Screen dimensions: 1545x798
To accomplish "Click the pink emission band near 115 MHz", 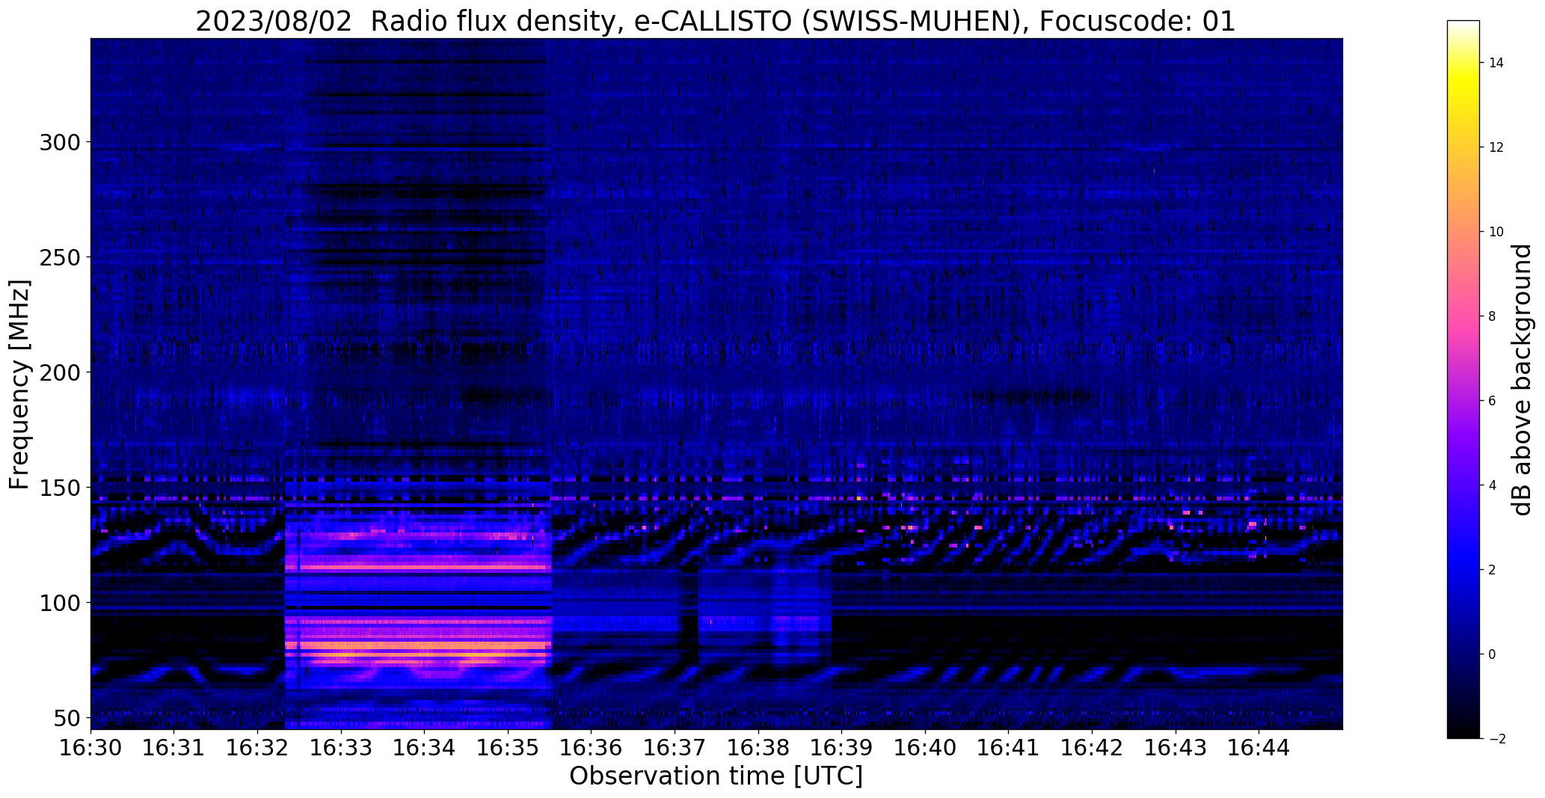I will pos(417,568).
